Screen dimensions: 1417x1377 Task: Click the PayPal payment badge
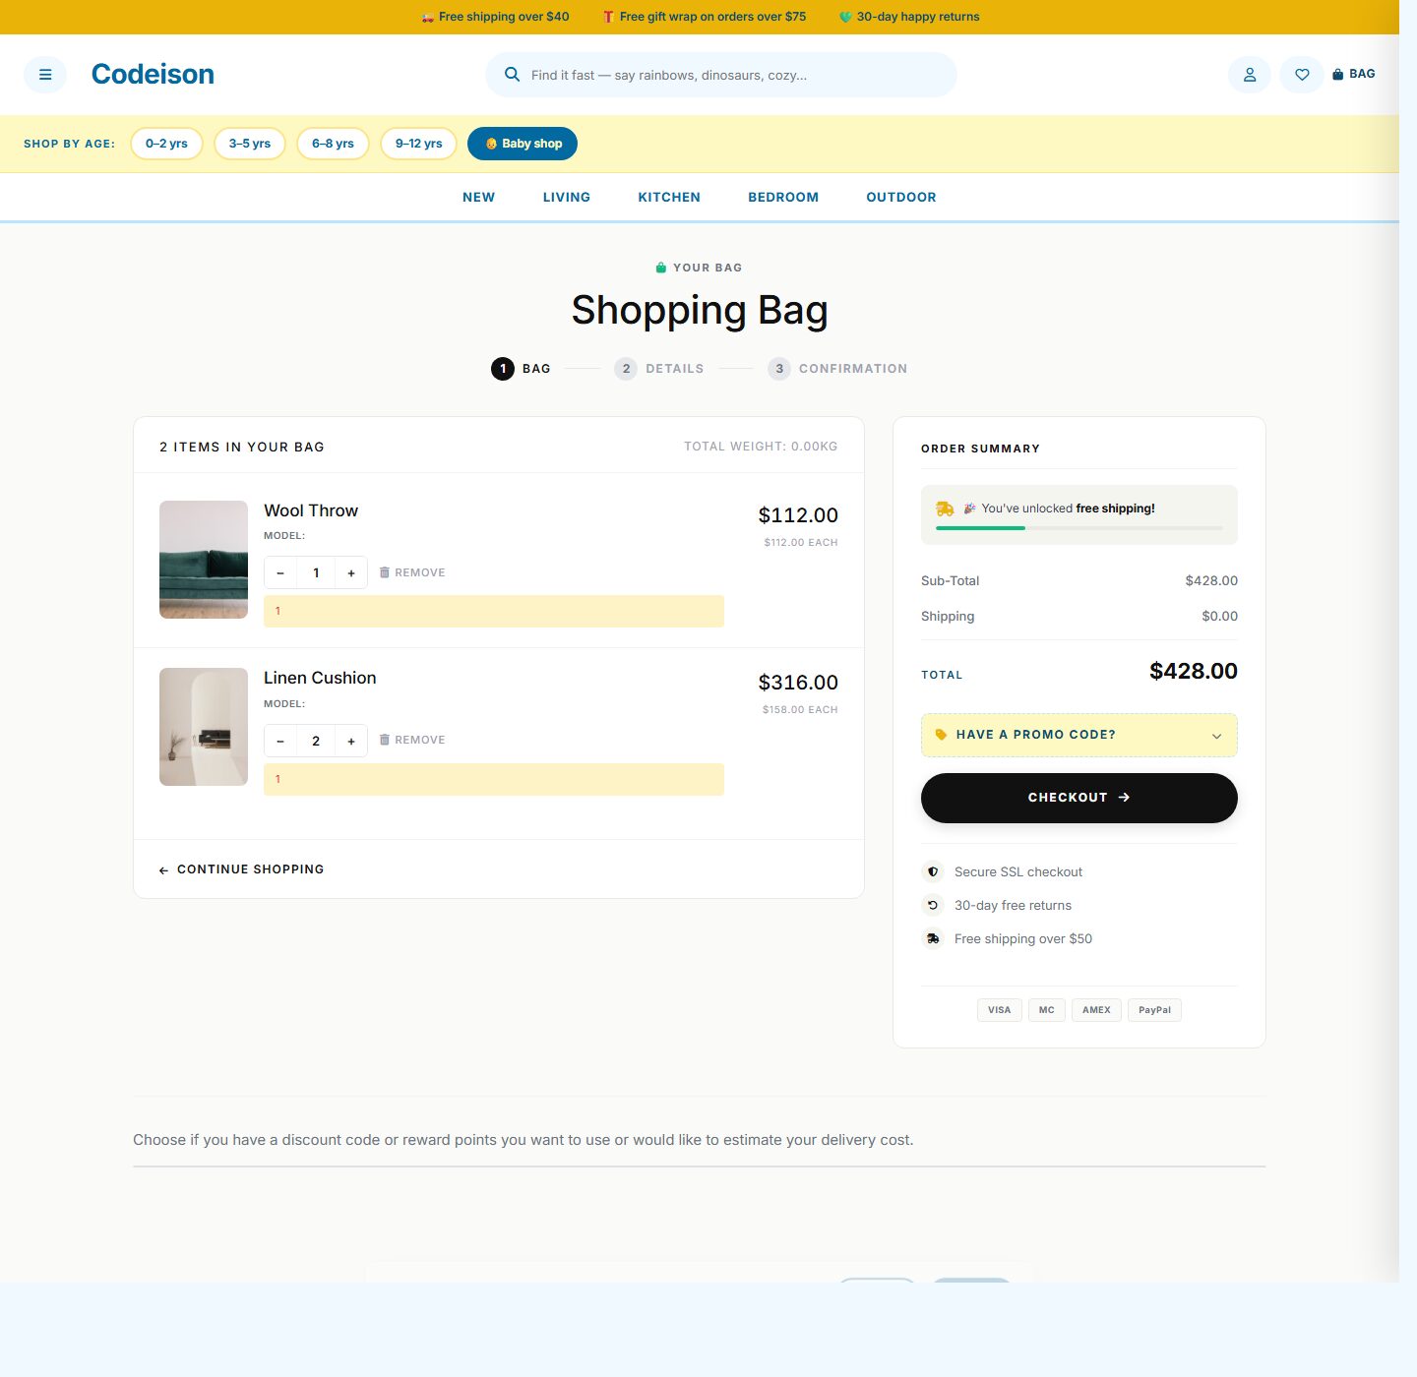pyautogui.click(x=1154, y=1010)
